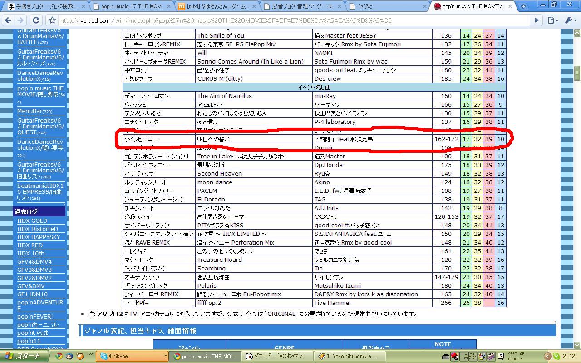Viewport: 581px width, 363px height.
Task: Click the scrollbar up arrow
Action: click(x=577, y=32)
